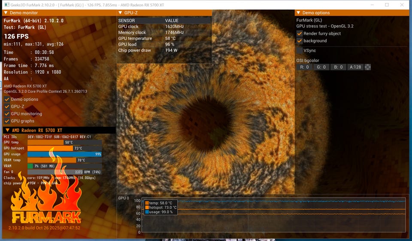Click the FurMark app icon in title bar
Viewport: 412px width, 241px height.
pos(7,5)
